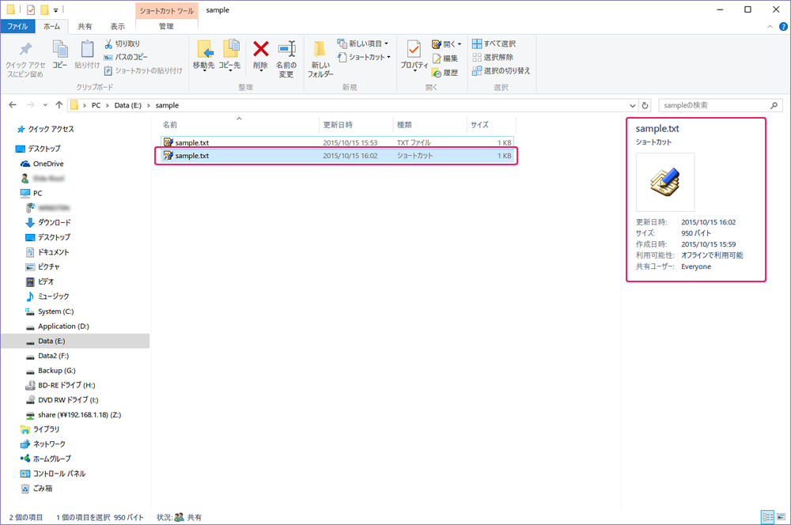Screen dimensions: 791x525
Task: Click the Copy ribbon button
Action: coord(60,55)
